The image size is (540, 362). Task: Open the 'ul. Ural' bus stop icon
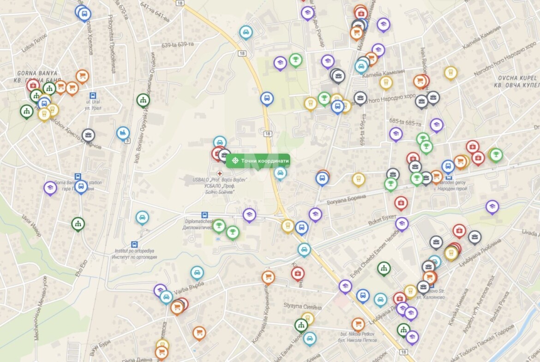pos(93,95)
